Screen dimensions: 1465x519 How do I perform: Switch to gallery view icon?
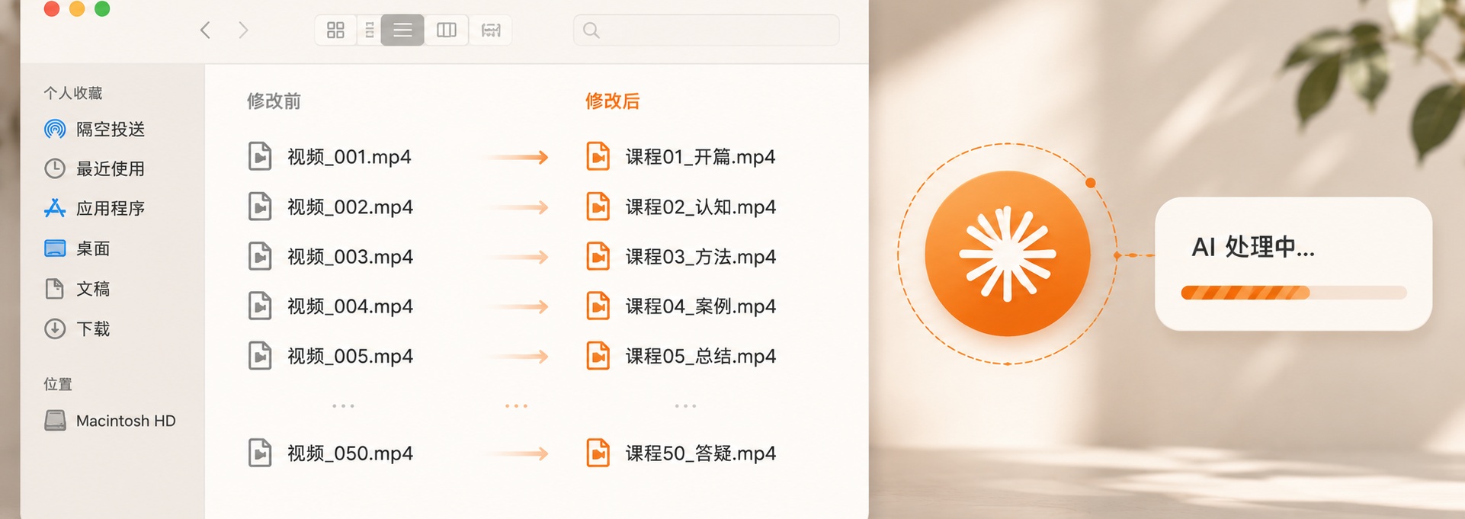coord(491,30)
